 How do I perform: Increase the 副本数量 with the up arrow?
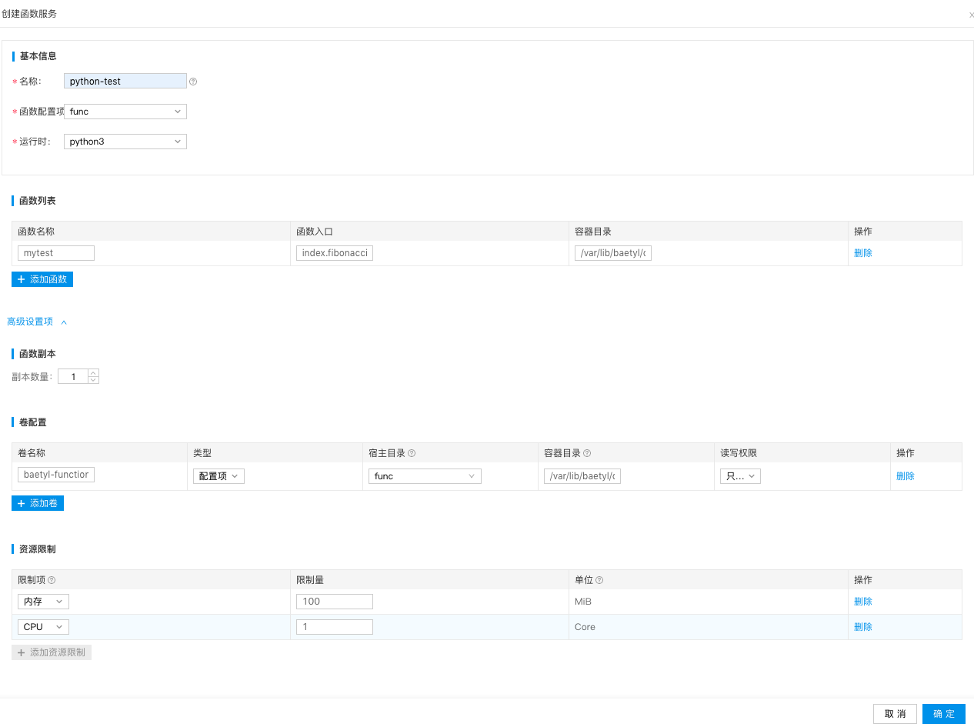pos(93,373)
